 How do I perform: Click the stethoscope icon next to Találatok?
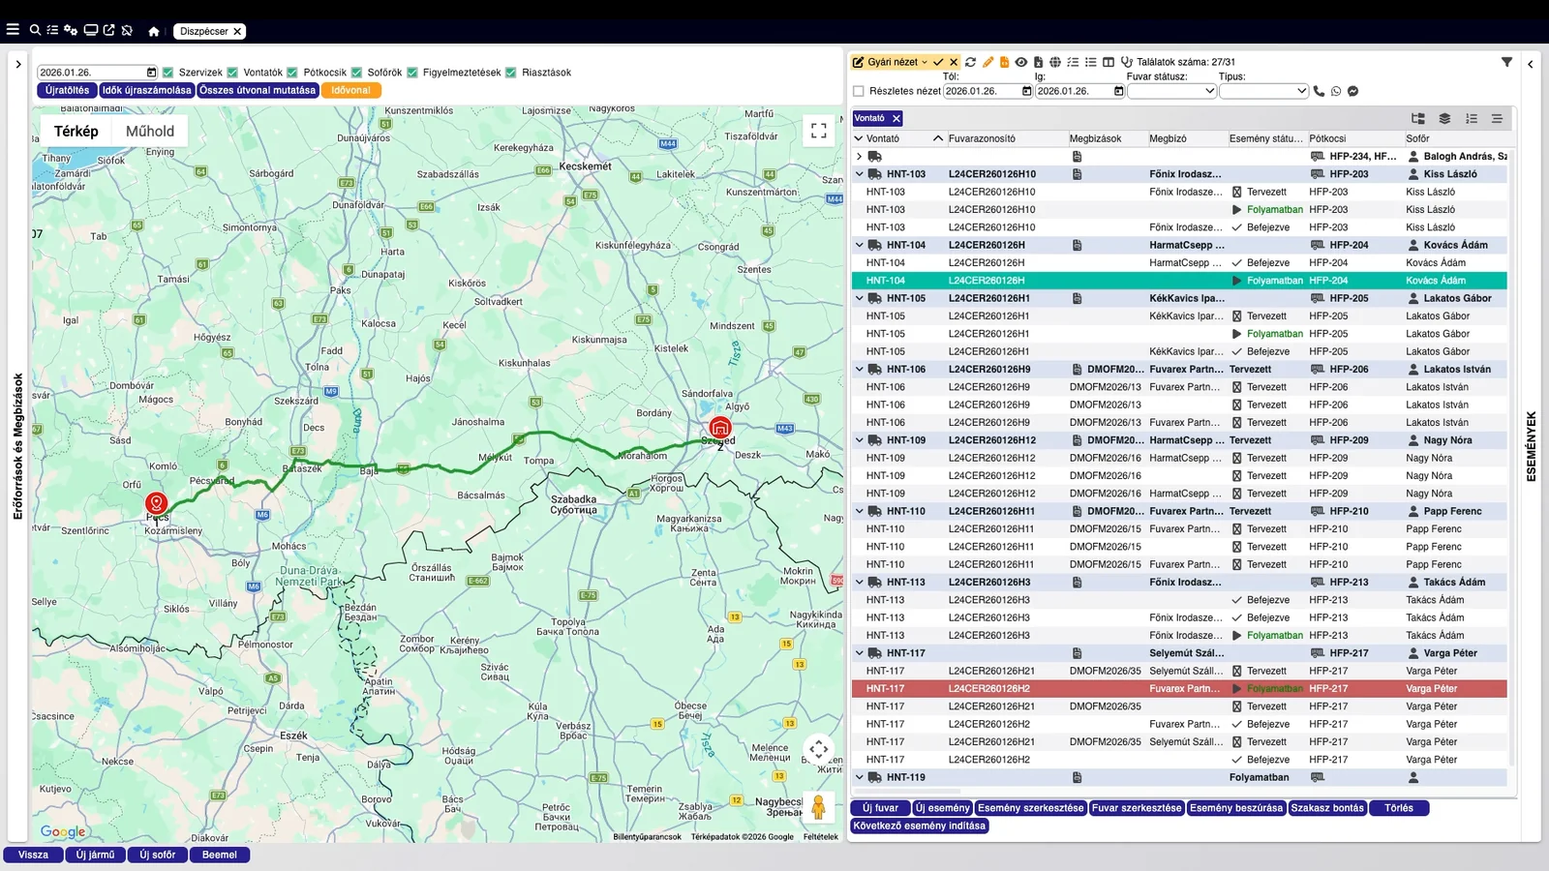1127,62
